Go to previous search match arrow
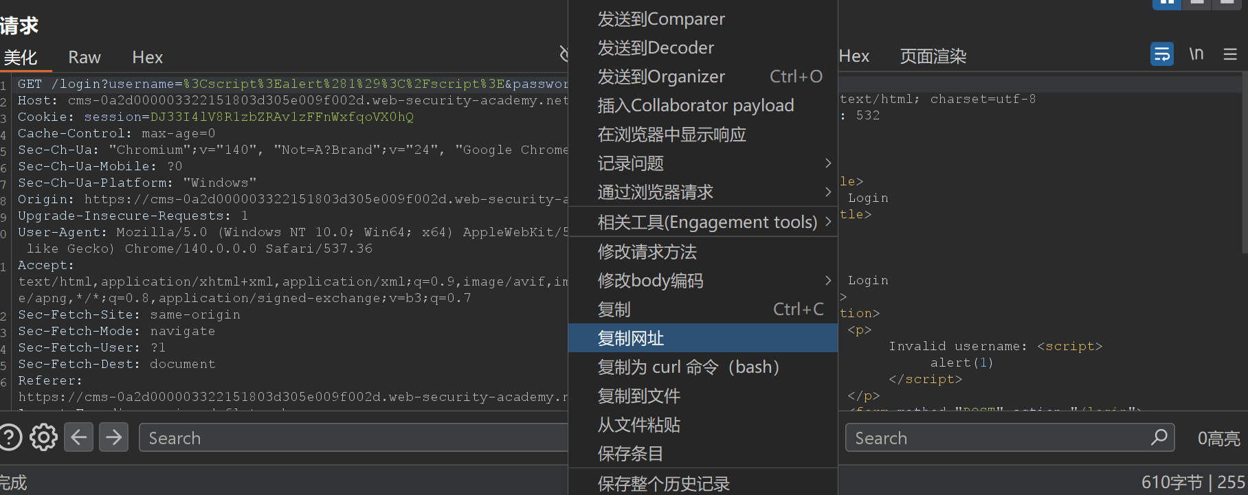The width and height of the screenshot is (1248, 495). pos(78,437)
